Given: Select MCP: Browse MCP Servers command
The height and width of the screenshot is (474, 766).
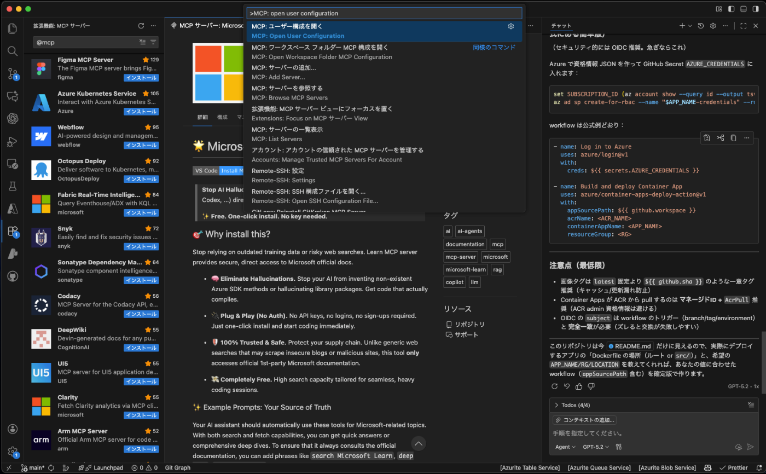Looking at the screenshot, I should pyautogui.click(x=384, y=93).
